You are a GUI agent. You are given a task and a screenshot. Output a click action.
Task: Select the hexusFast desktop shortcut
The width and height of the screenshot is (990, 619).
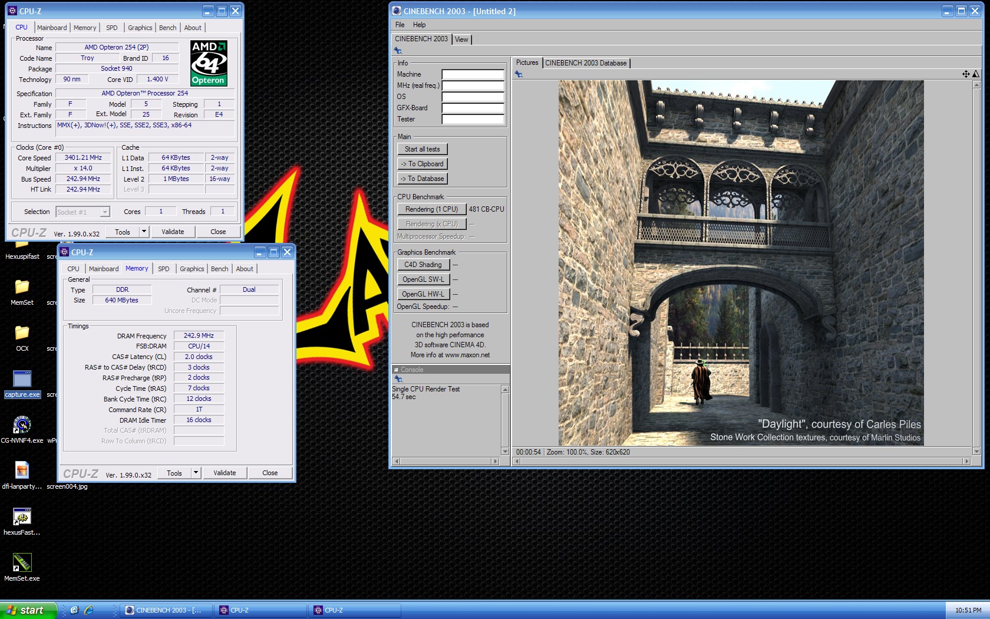pos(22,522)
